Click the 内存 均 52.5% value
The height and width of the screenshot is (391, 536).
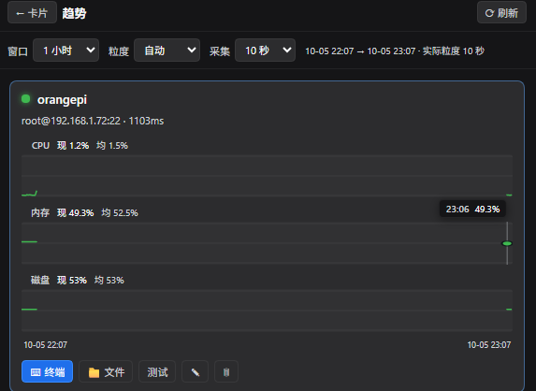[120, 213]
